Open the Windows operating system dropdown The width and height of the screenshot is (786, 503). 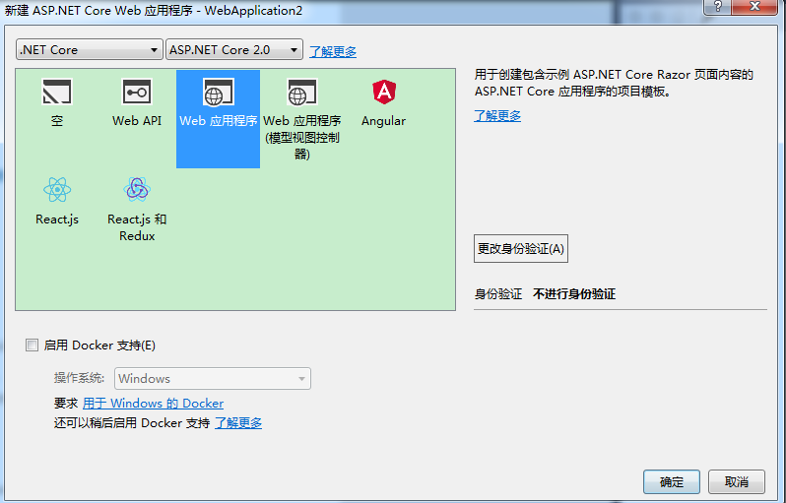click(x=213, y=378)
